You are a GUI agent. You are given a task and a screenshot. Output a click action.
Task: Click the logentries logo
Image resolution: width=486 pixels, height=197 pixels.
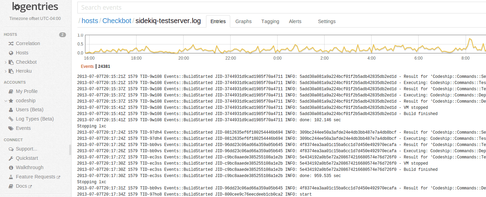coord(35,7)
